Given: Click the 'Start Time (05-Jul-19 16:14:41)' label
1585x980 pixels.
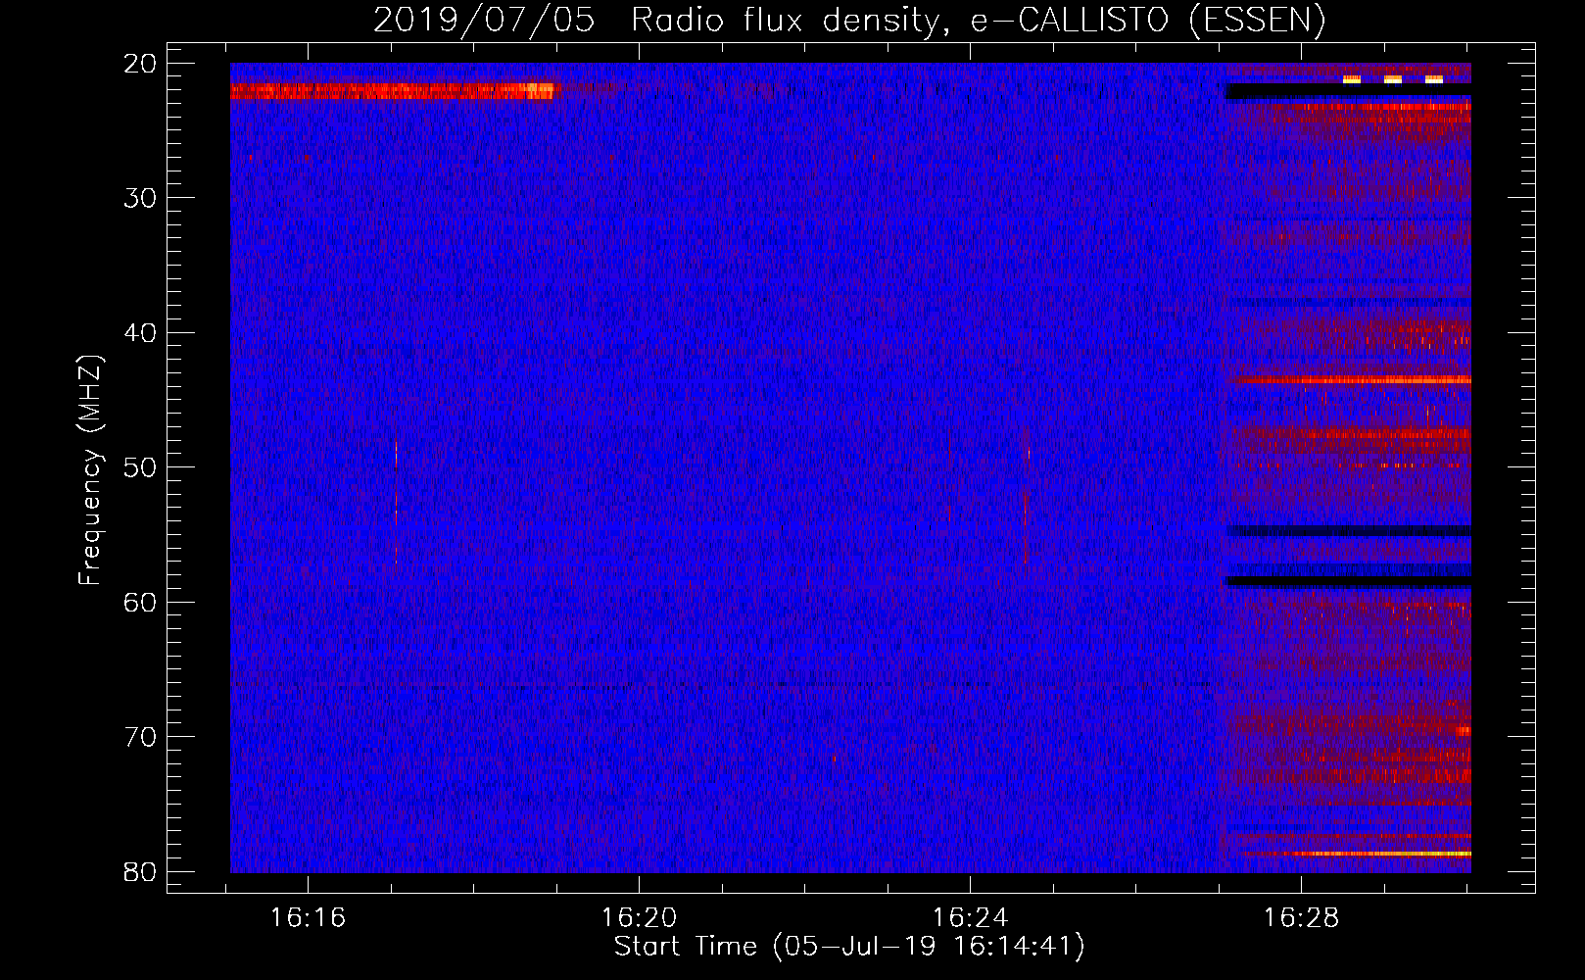Looking at the screenshot, I should coord(849,947).
